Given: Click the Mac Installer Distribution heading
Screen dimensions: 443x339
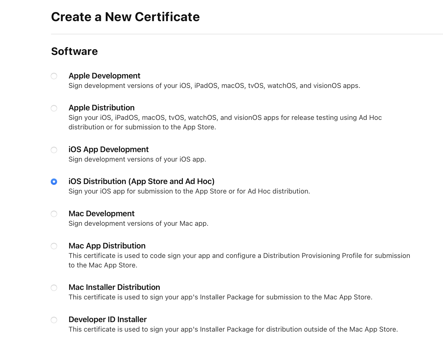Looking at the screenshot, I should (x=114, y=287).
